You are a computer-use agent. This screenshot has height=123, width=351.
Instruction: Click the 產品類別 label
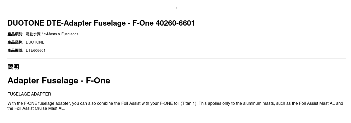click(x=15, y=34)
